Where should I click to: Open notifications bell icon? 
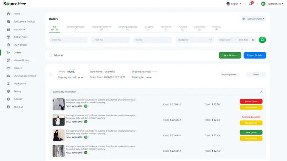pyautogui.click(x=251, y=4)
